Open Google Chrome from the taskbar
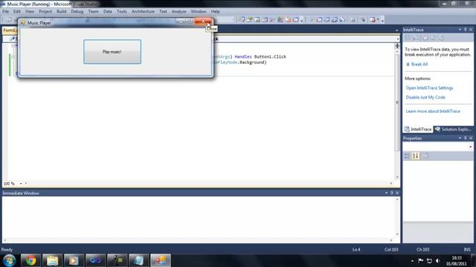This screenshot has width=476, height=267. [30, 260]
